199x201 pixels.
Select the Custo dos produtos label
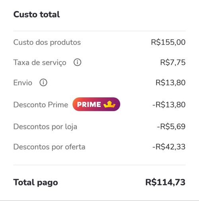tap(47, 43)
